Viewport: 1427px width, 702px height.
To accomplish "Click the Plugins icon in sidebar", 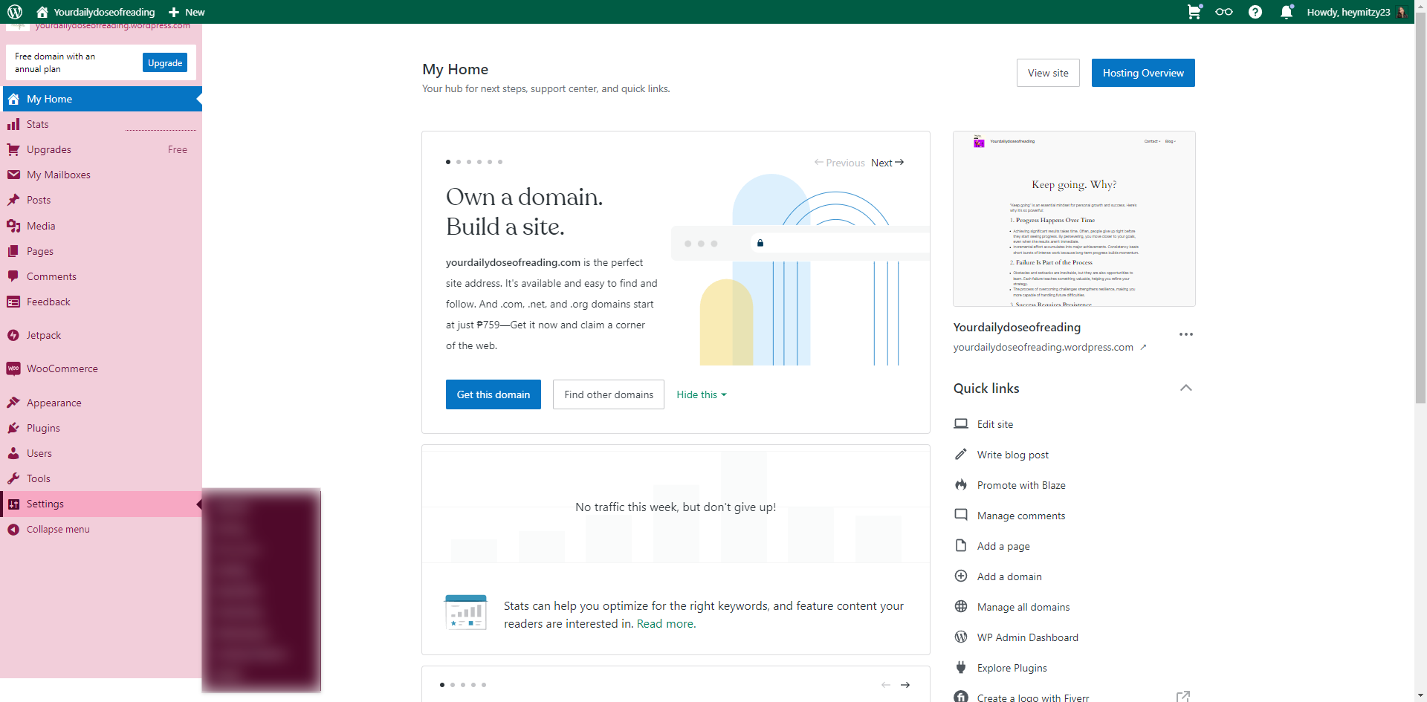I will pyautogui.click(x=13, y=428).
